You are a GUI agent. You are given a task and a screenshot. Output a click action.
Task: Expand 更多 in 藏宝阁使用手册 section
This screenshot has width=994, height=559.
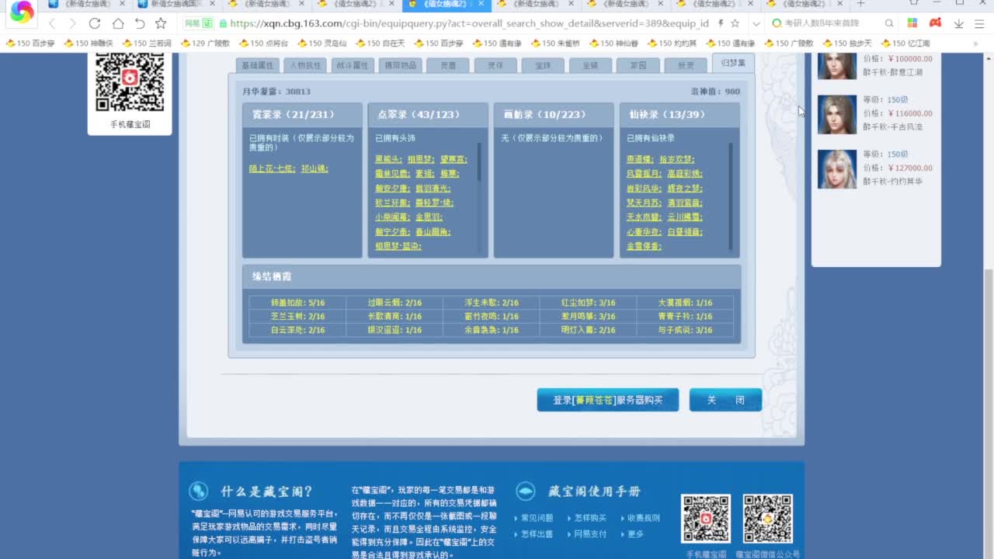pos(635,533)
